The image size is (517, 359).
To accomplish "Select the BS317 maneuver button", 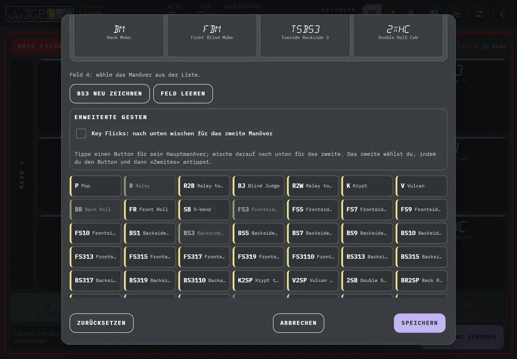I will (x=96, y=281).
